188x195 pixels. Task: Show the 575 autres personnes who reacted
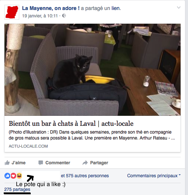[x=85, y=176]
